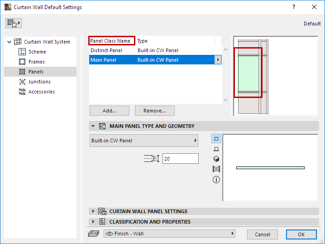
Task: Select Frames in the settings tree
Action: 37,62
